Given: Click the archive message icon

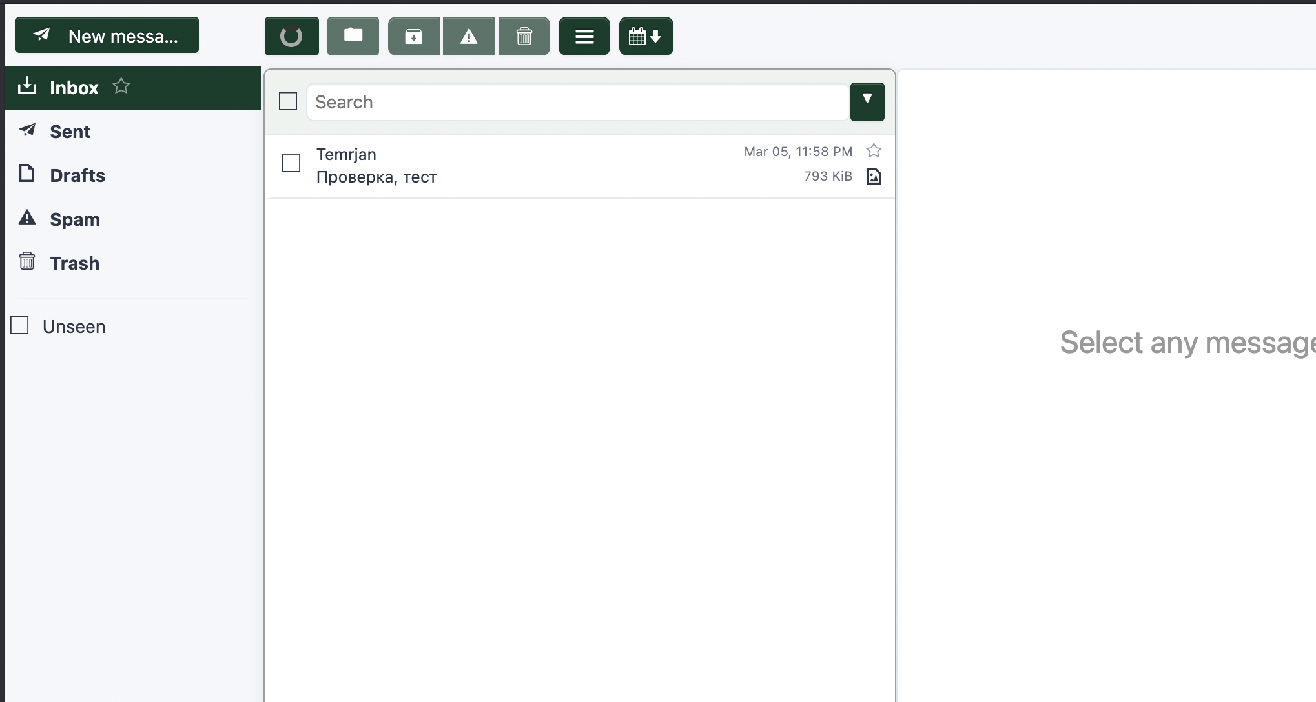Looking at the screenshot, I should tap(413, 35).
